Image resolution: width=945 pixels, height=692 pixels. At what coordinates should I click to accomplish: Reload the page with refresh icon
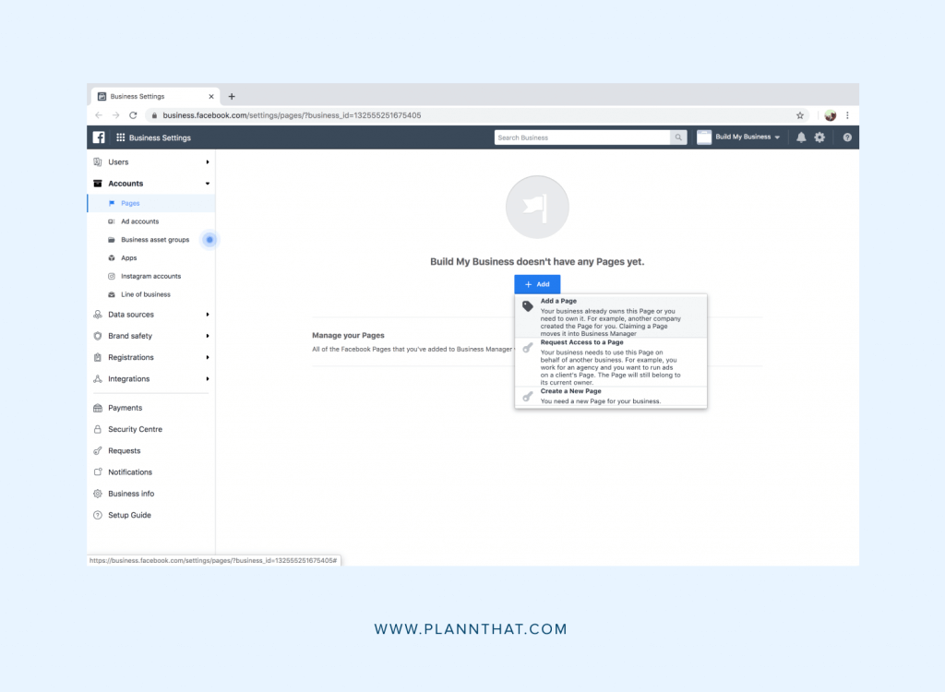133,115
